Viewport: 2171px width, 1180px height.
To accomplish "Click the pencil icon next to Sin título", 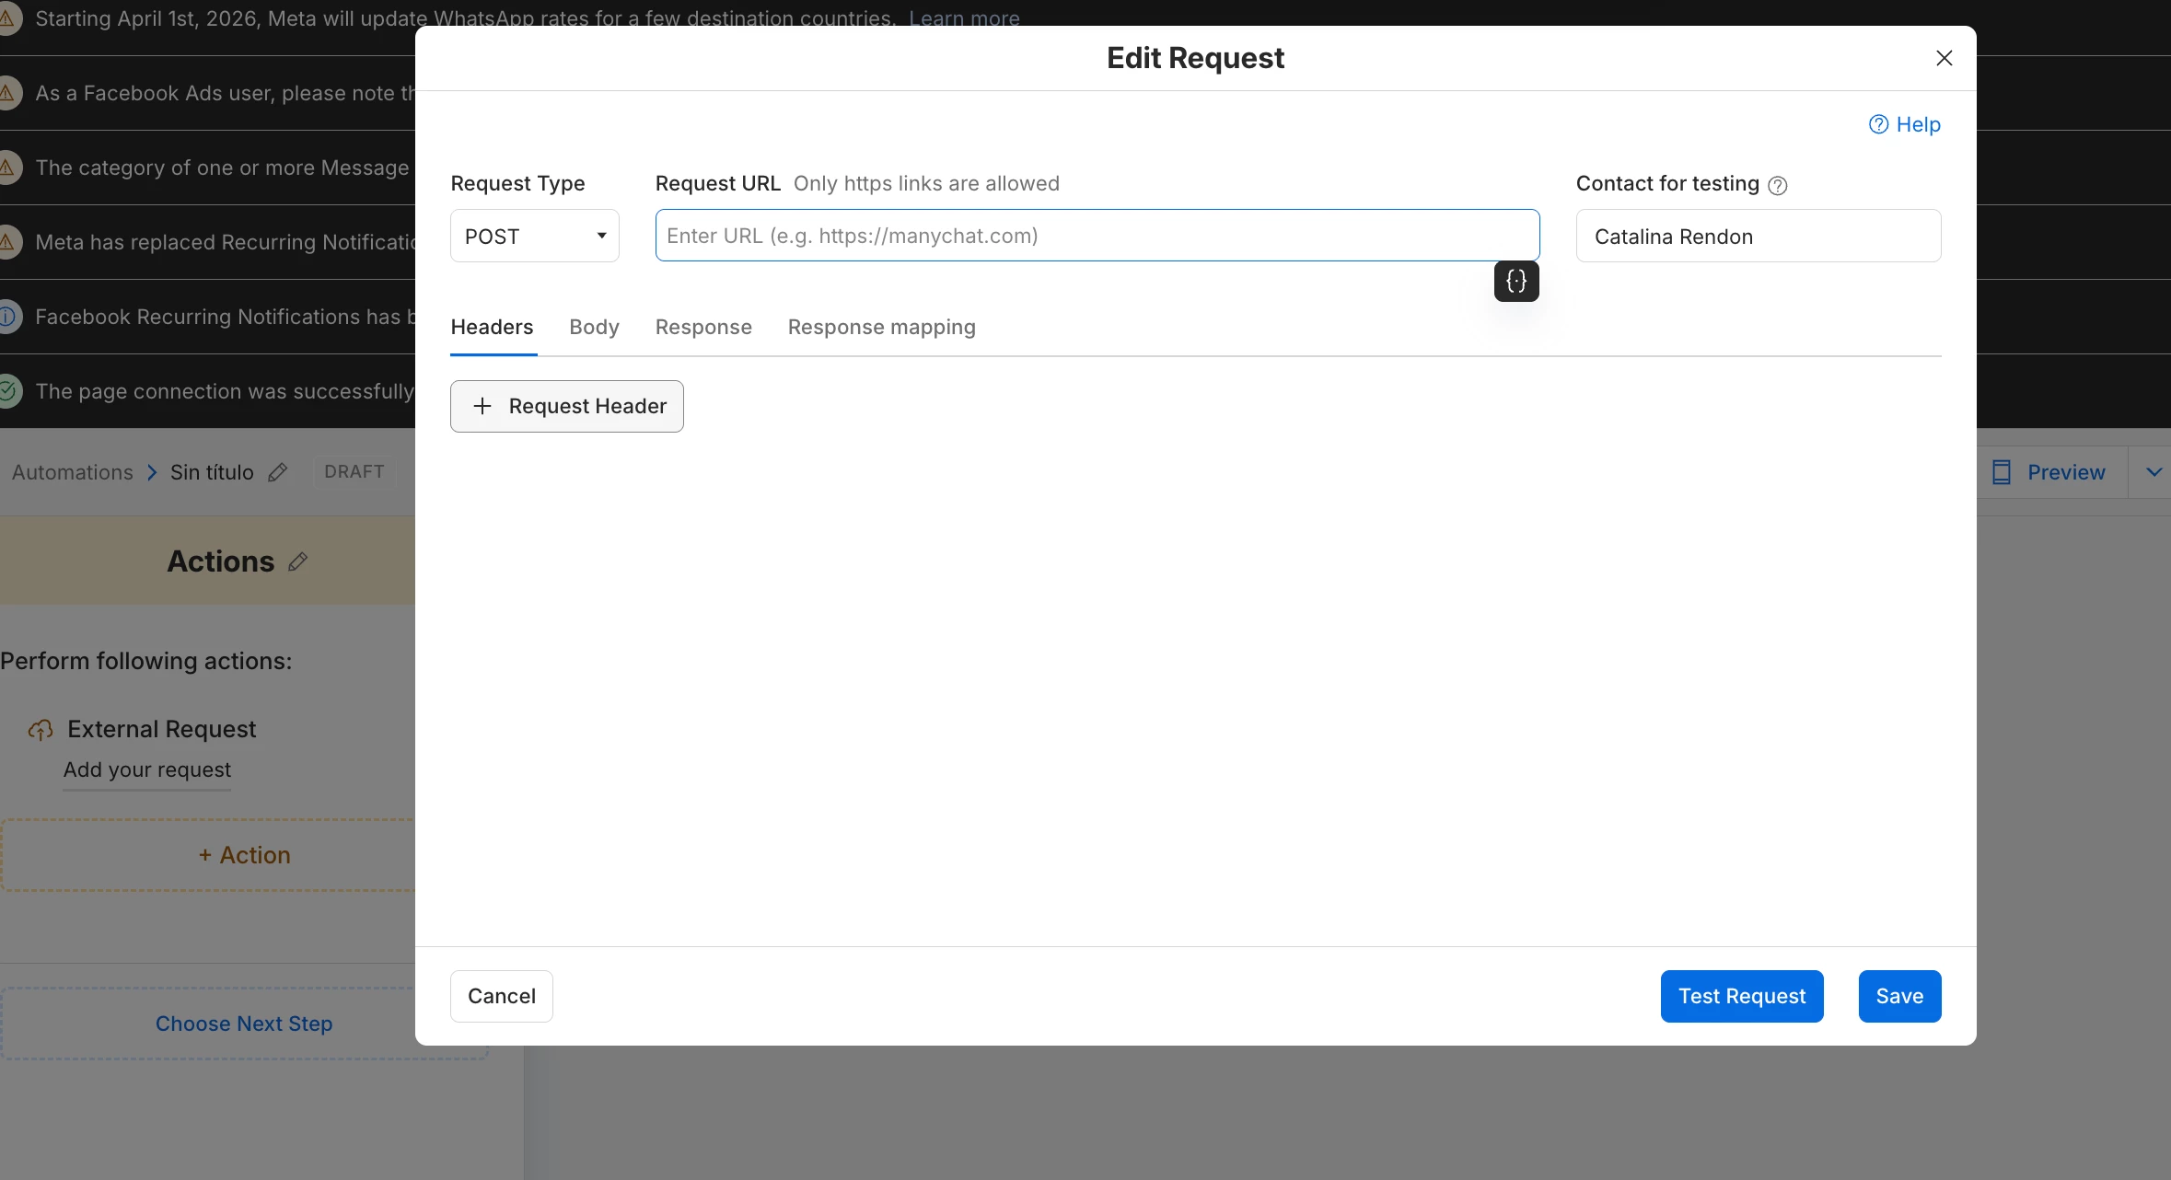I will (x=277, y=472).
